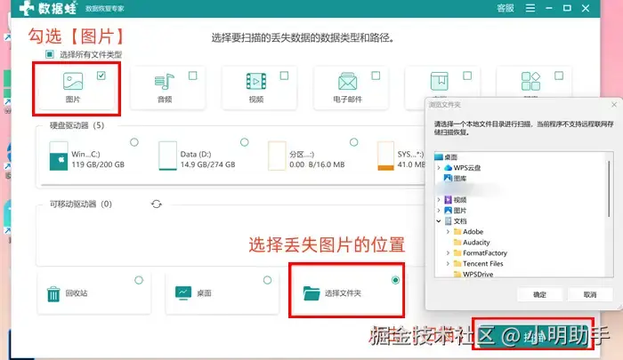Refresh the removable drives list
623x360 pixels.
pyautogui.click(x=157, y=204)
